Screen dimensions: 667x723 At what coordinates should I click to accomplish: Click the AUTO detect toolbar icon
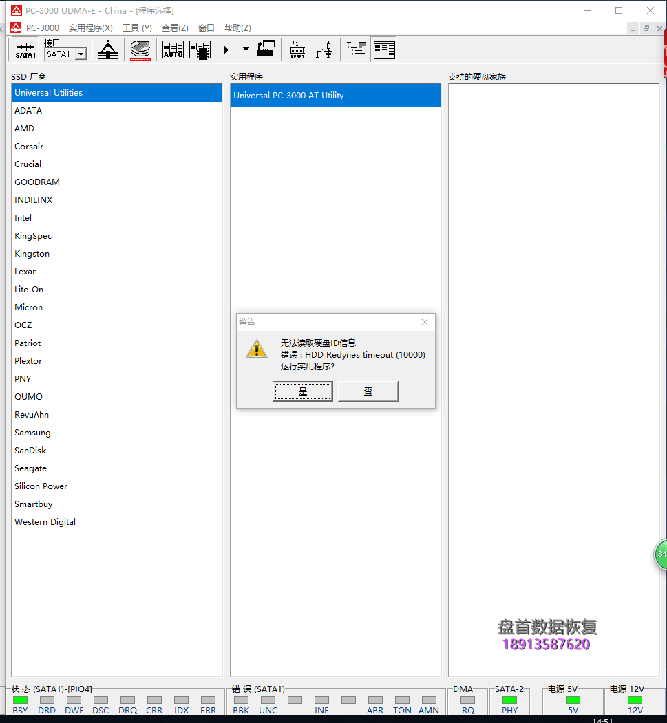[173, 50]
